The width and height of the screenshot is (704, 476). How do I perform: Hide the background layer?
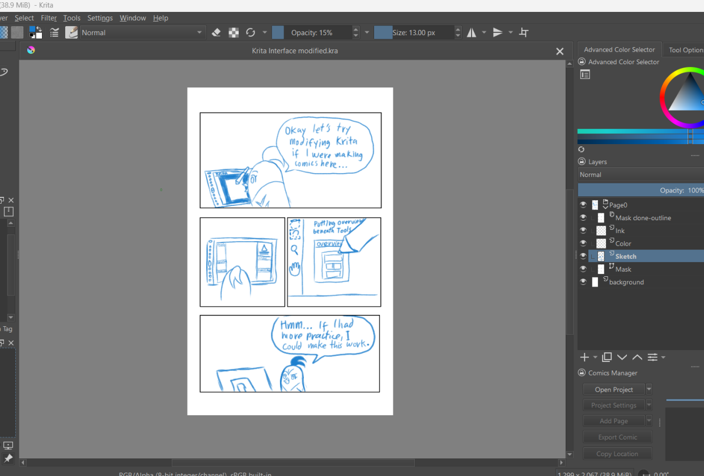(x=583, y=282)
